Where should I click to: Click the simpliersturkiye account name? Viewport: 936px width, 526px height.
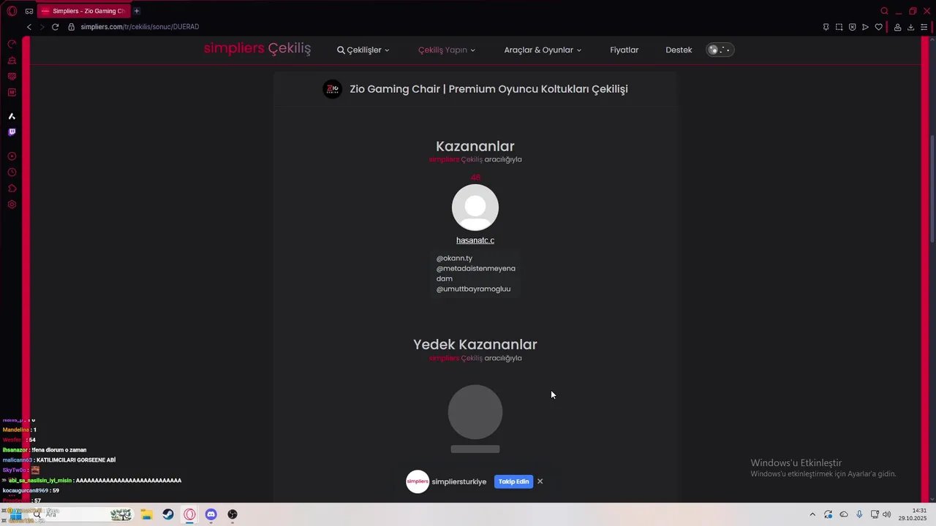[x=459, y=481]
